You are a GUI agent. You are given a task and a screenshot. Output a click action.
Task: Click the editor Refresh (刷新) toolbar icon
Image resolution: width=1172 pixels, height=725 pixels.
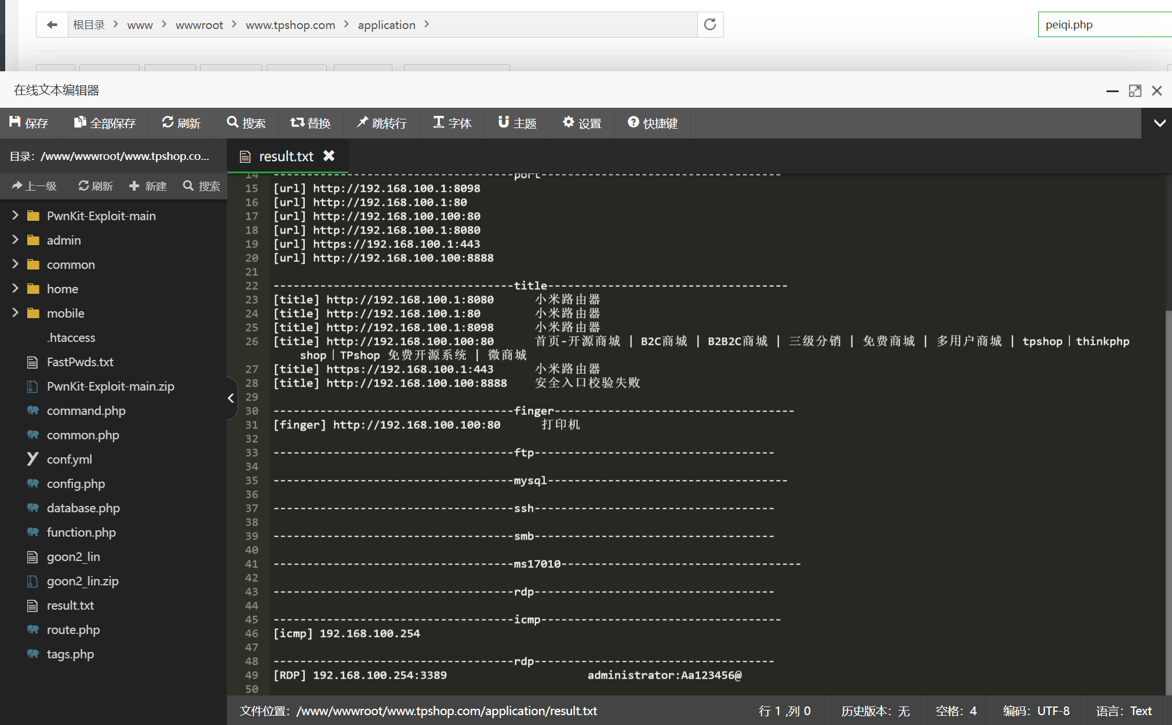click(x=168, y=122)
